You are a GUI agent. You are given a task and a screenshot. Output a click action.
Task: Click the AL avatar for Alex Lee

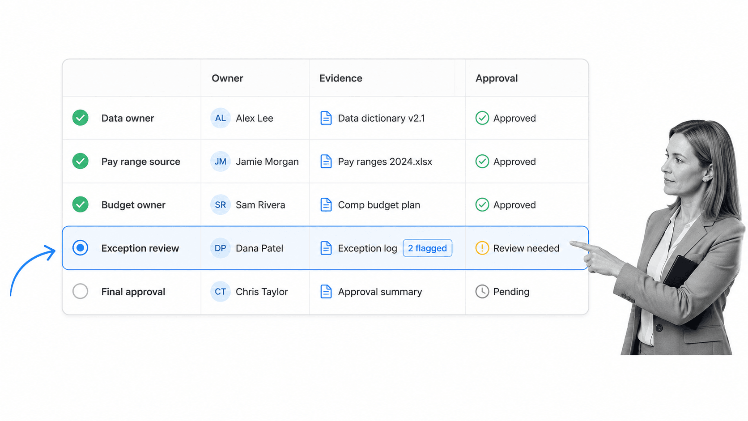point(221,118)
